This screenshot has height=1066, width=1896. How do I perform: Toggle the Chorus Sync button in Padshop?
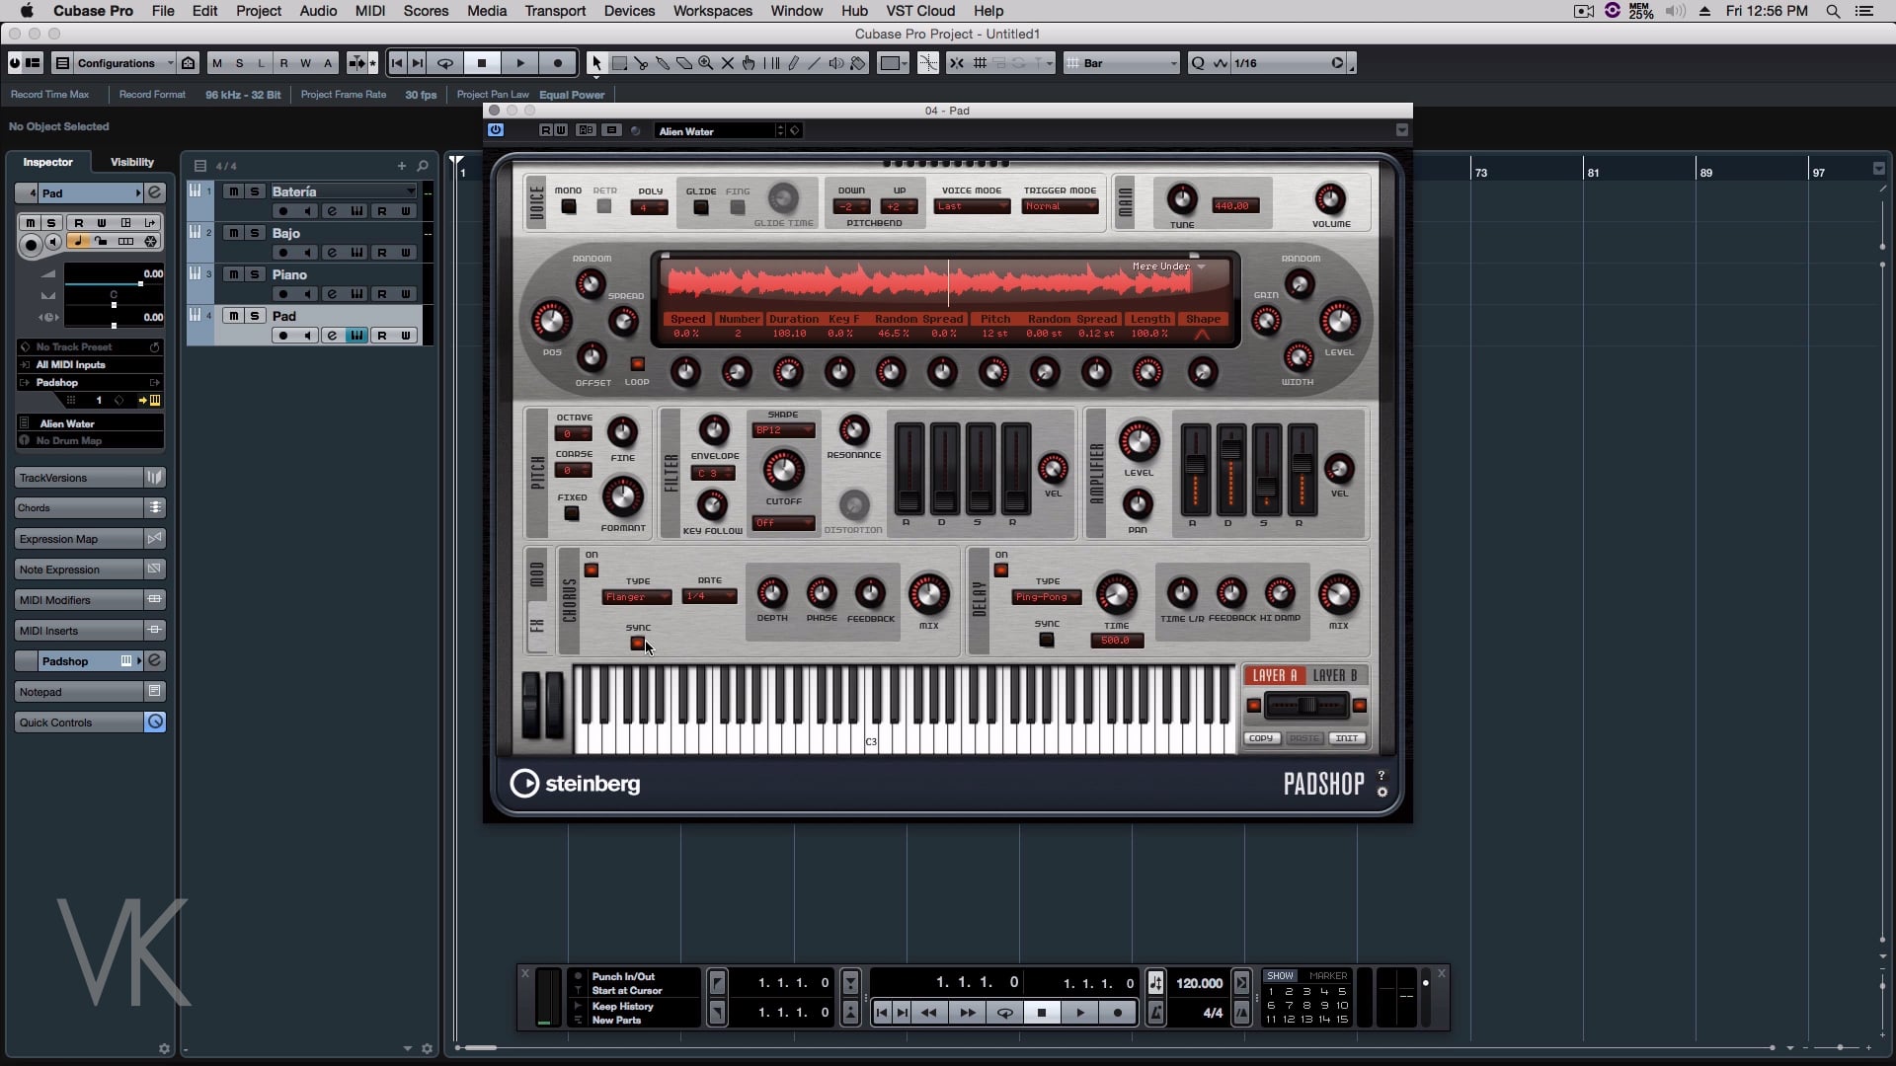click(x=638, y=644)
